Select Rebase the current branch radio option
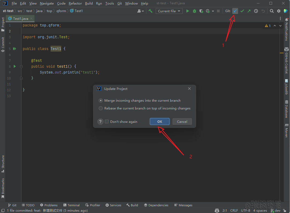The height and width of the screenshot is (213, 290). (x=101, y=108)
